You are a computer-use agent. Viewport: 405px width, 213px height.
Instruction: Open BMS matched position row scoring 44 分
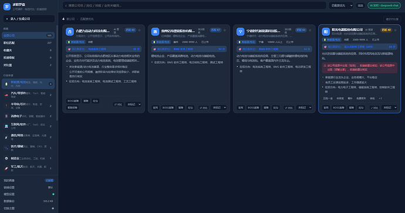coord(274,49)
